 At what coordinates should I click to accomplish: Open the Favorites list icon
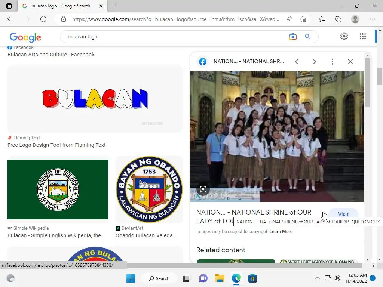[x=322, y=19]
